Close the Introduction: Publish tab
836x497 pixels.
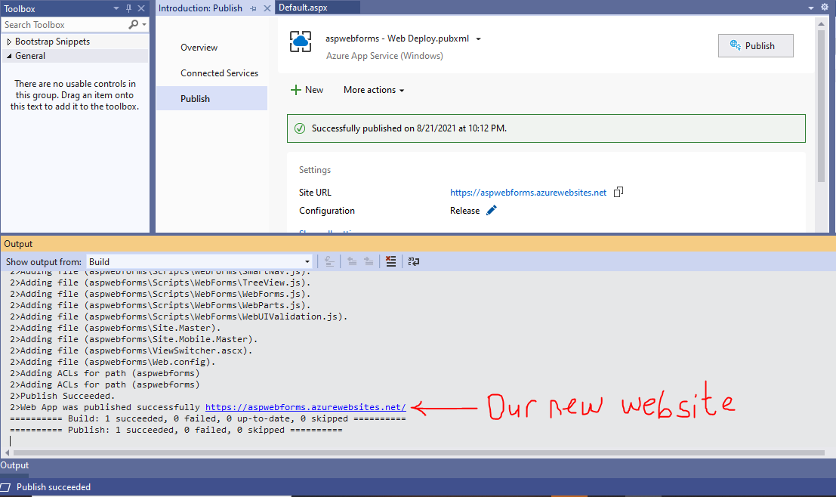click(x=267, y=8)
